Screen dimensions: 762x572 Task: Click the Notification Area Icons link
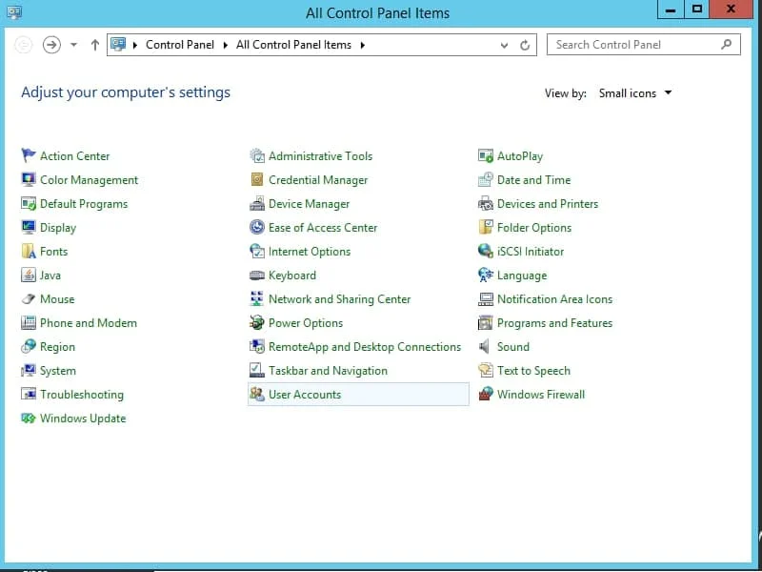pyautogui.click(x=554, y=299)
